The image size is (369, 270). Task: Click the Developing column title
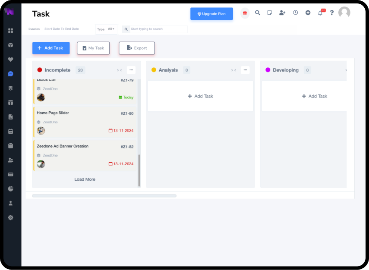[286, 70]
